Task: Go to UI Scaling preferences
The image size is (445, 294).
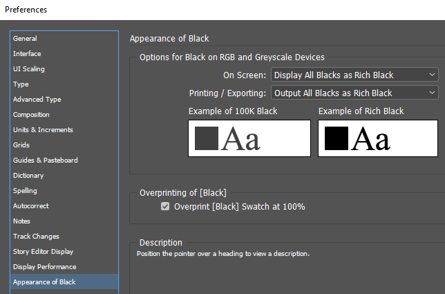Action: point(28,69)
